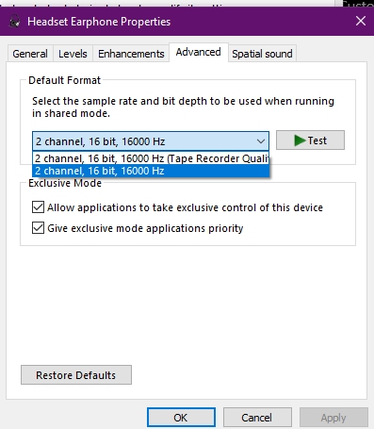Open the Enhancements tab
This screenshot has height=429, width=374.
point(131,54)
